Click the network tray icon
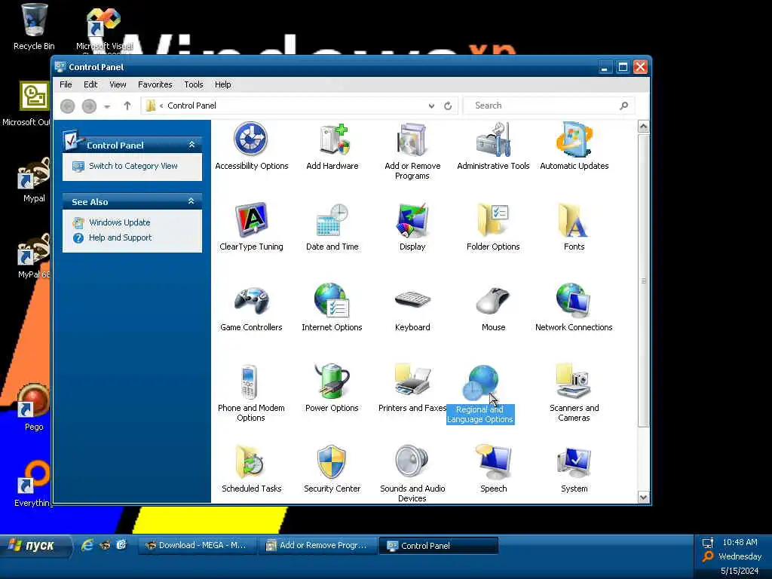Screen dimensions: 772x579 [x=708, y=543]
